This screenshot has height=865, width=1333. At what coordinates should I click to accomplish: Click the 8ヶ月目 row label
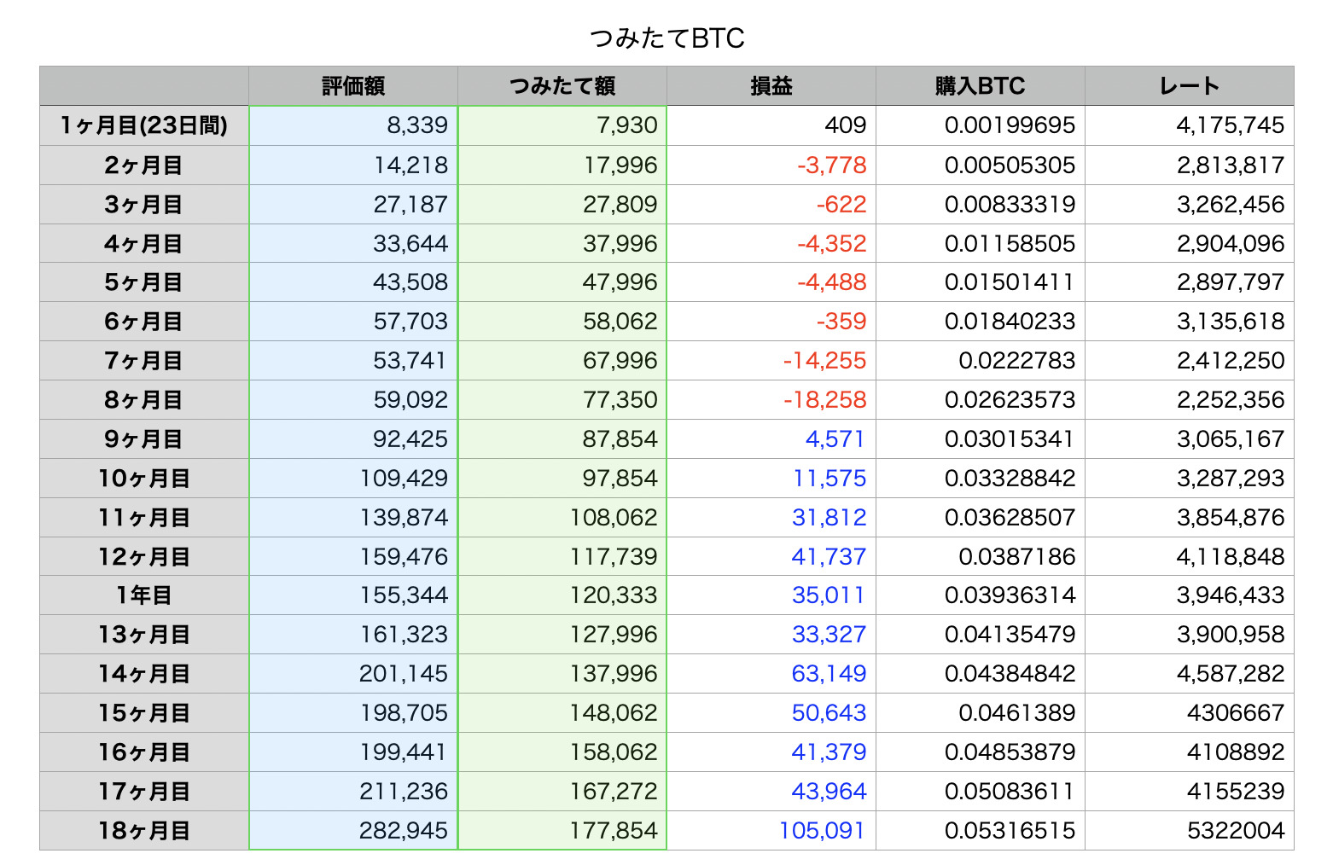click(144, 399)
